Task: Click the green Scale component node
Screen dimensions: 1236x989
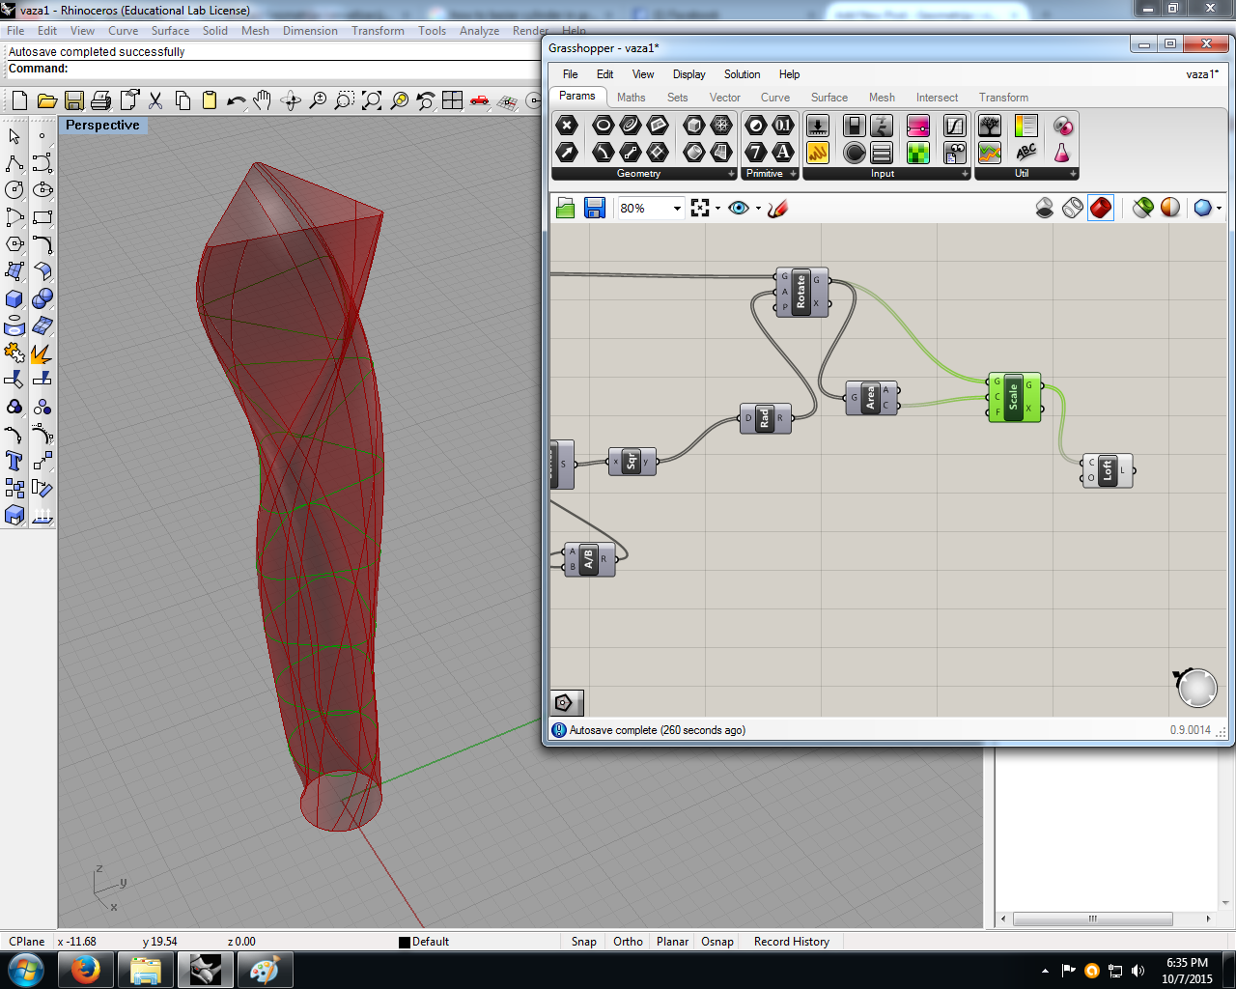Action: click(x=1013, y=397)
